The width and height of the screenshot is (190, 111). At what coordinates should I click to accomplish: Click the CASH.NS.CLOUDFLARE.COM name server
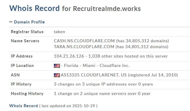(84, 41)
